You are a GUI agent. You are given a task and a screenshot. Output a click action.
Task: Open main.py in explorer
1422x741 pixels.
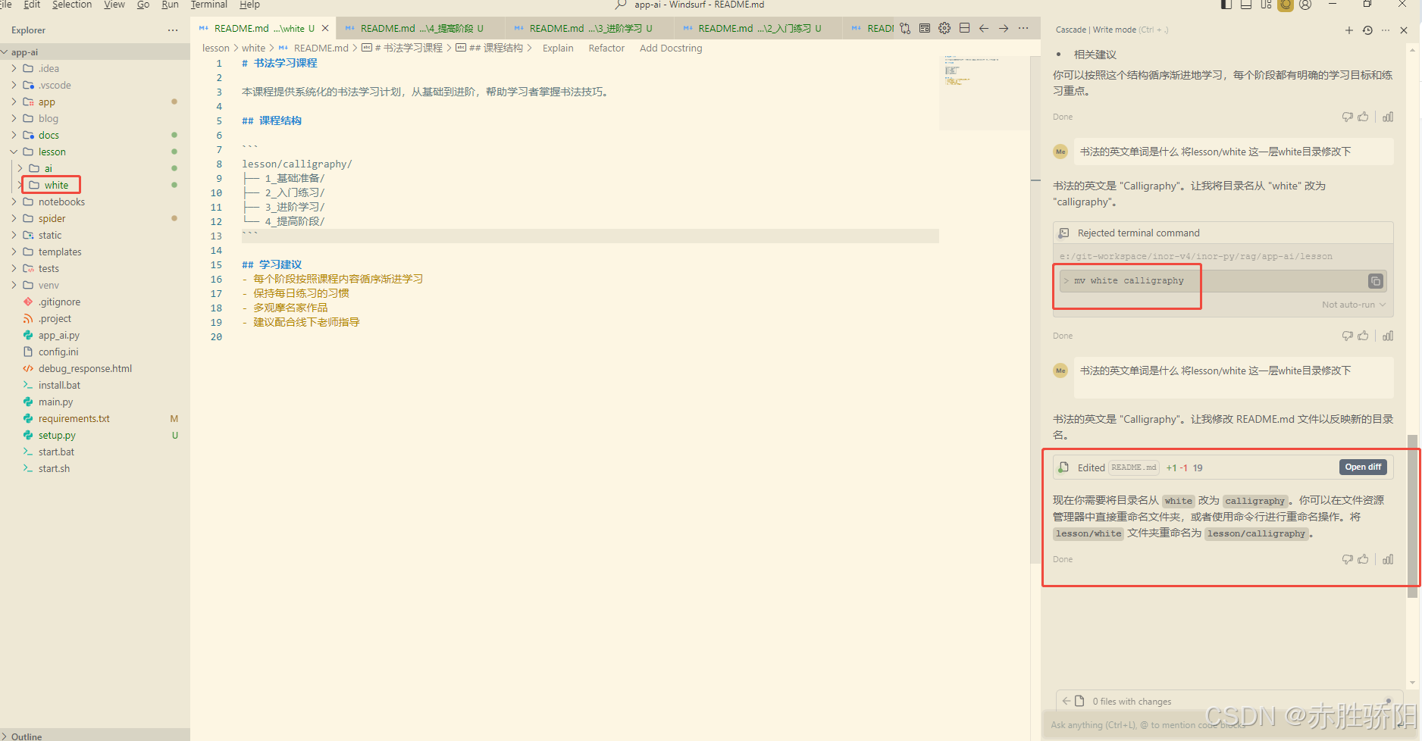click(x=56, y=402)
